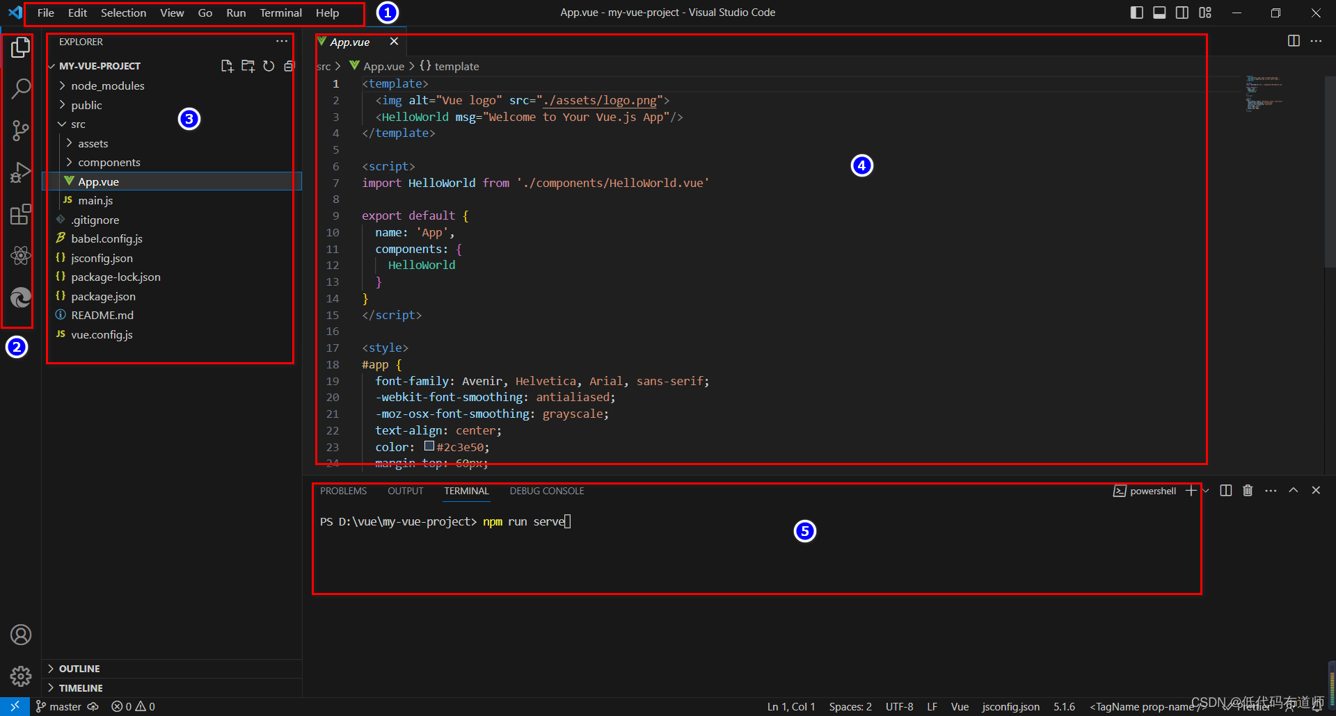
Task: Open the Terminal menu
Action: coord(280,13)
